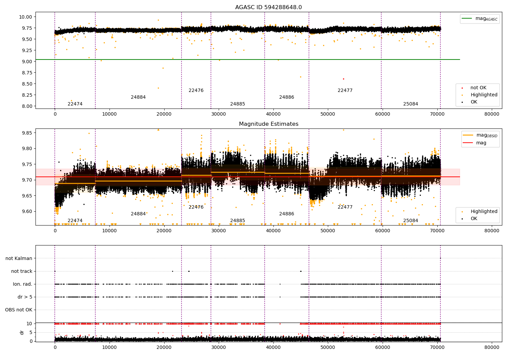Screen dimensions: 507x355
Task: Click obsid label 25084 in Magnitude Estimates plot
Action: [411, 221]
